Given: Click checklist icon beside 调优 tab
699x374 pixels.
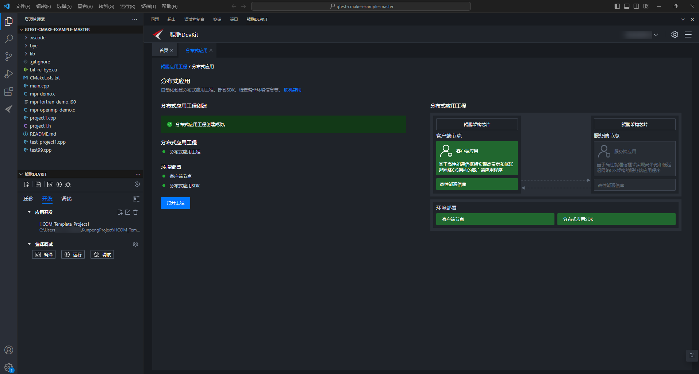Looking at the screenshot, I should click(137, 199).
